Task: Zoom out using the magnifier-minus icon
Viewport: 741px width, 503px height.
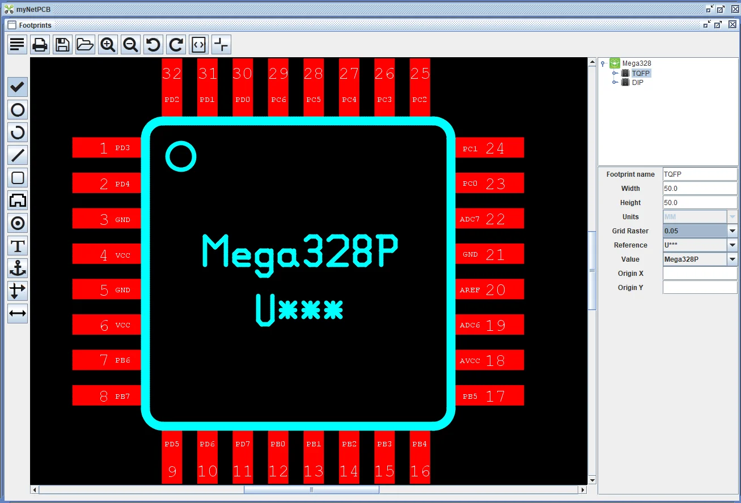Action: tap(130, 44)
